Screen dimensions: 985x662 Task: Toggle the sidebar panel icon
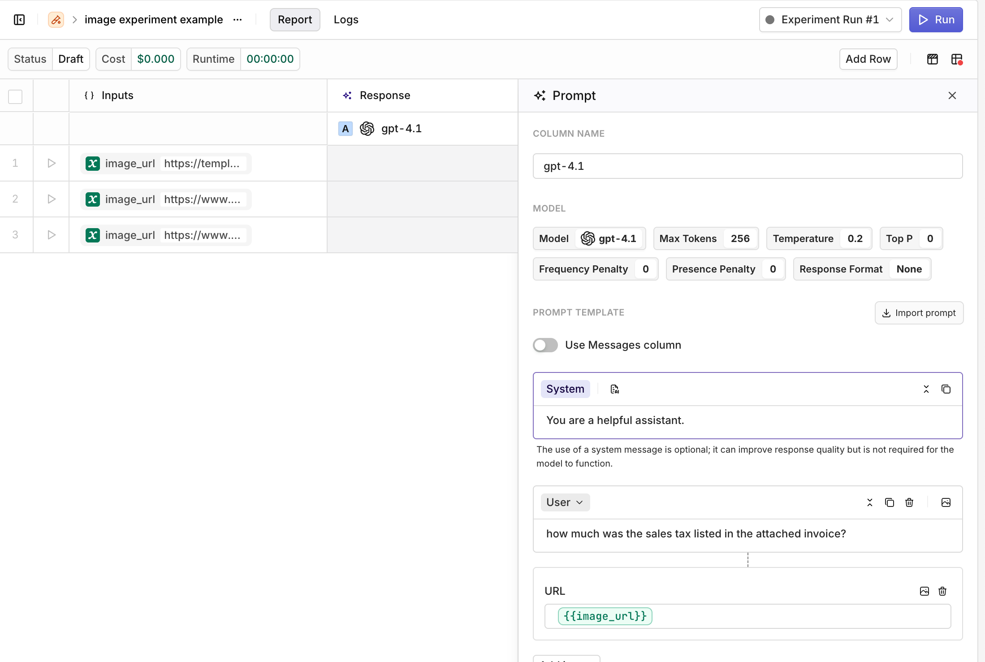click(19, 20)
